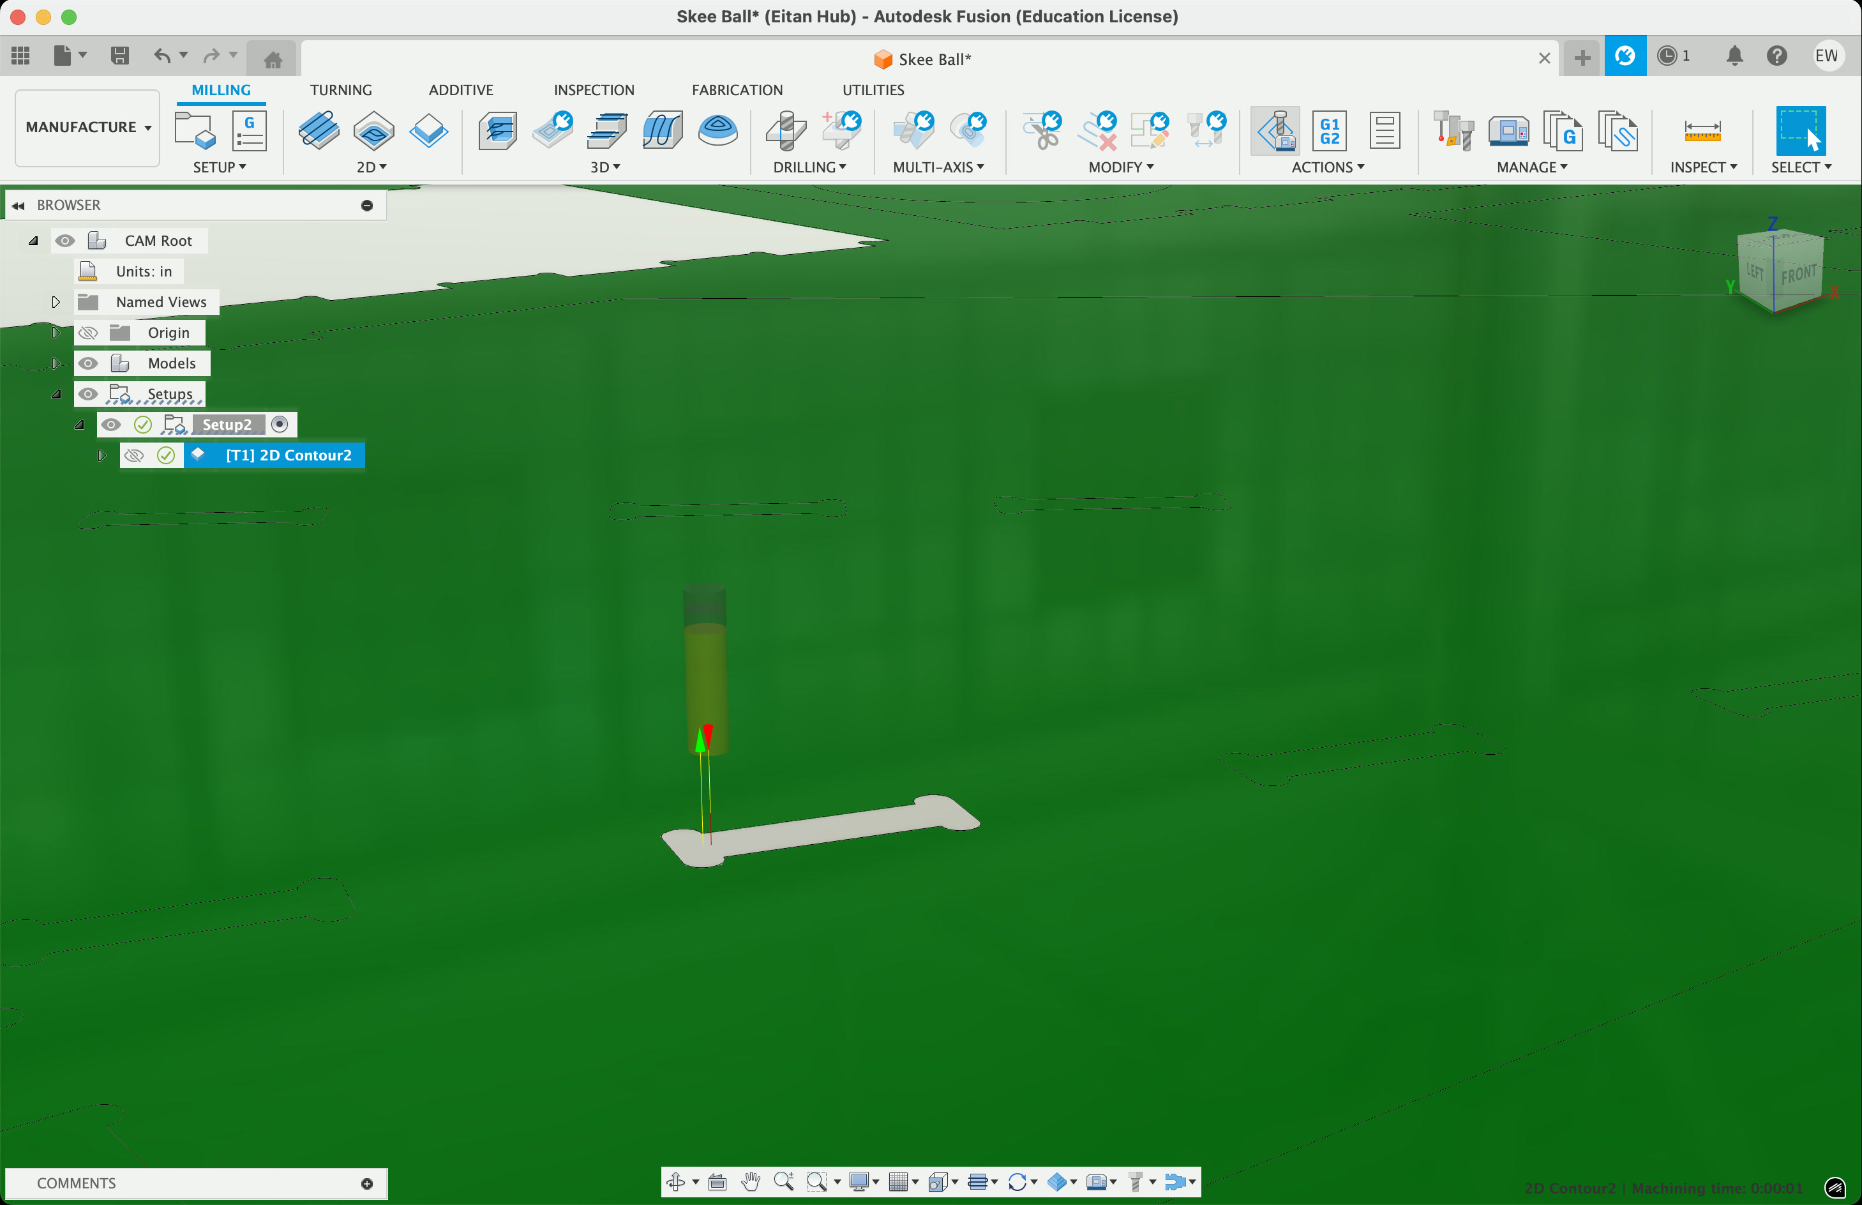This screenshot has width=1862, height=1205.
Task: Click the Measure ruler icon
Action: click(1702, 130)
